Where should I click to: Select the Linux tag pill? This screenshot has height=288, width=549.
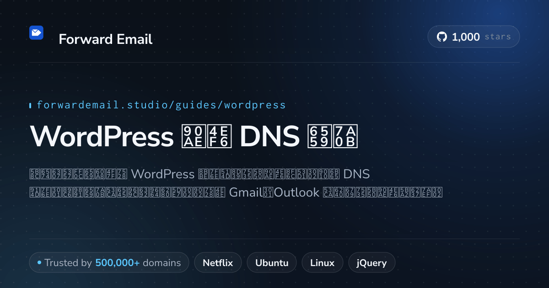(x=322, y=263)
